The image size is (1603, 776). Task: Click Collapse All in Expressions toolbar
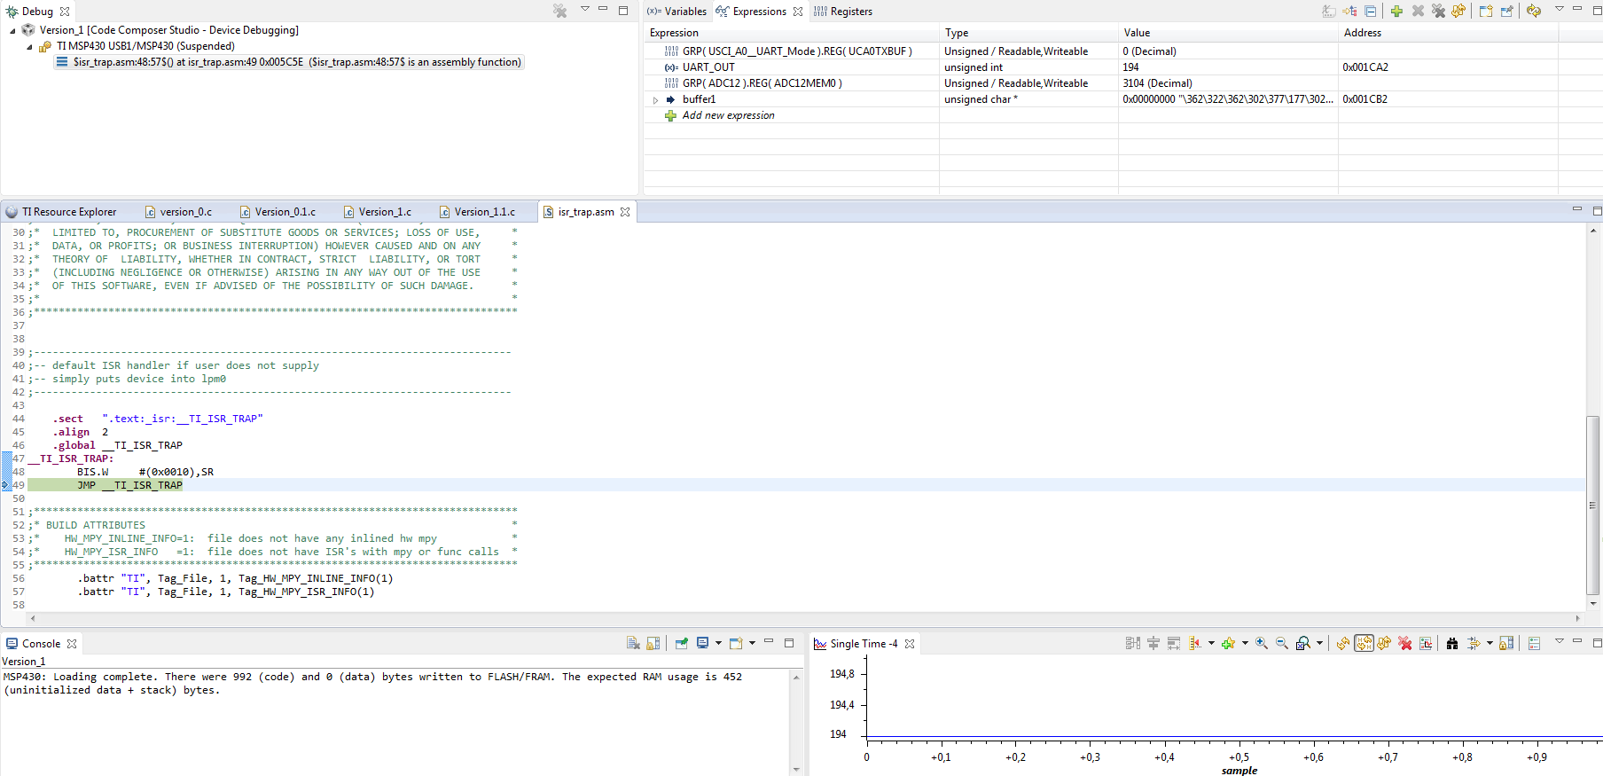click(1371, 12)
